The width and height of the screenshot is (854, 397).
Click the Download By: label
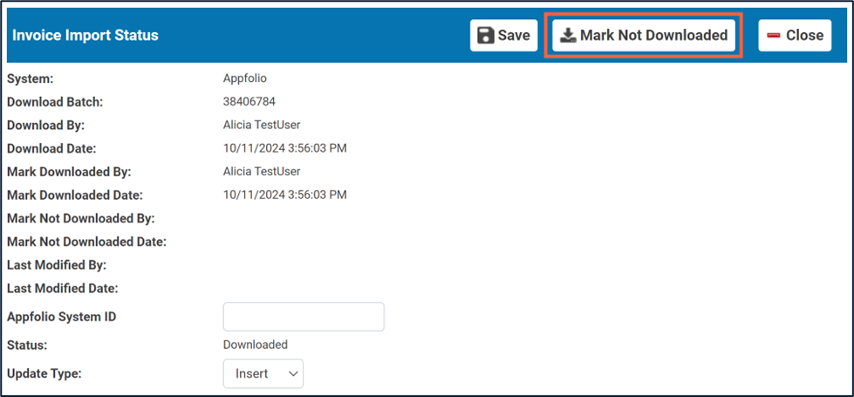pyautogui.click(x=45, y=126)
